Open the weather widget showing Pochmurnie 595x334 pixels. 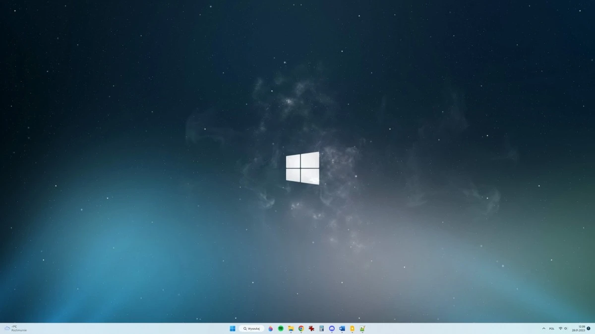coord(15,328)
